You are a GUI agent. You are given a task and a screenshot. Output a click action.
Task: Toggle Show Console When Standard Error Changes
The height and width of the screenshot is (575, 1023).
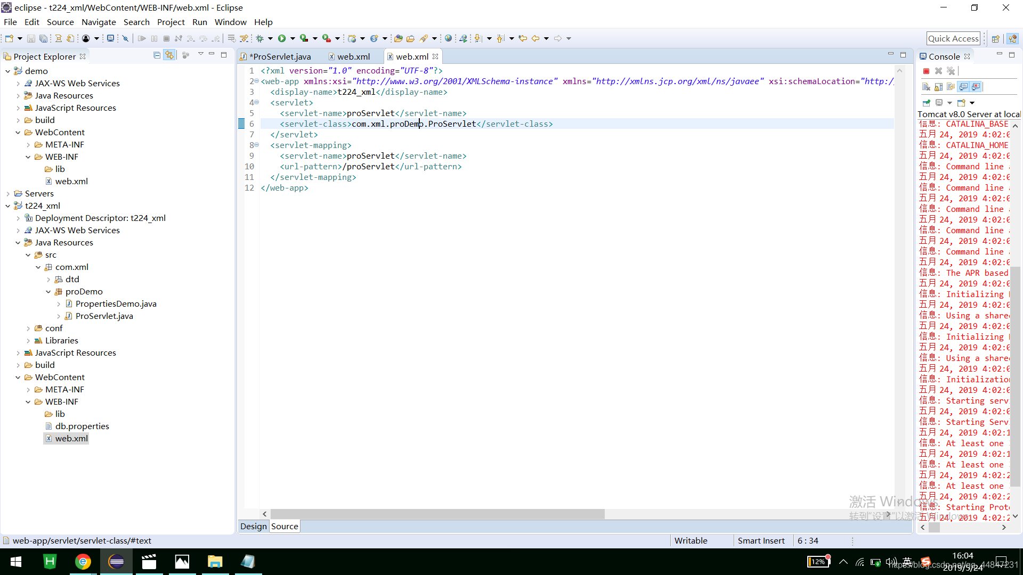point(976,87)
